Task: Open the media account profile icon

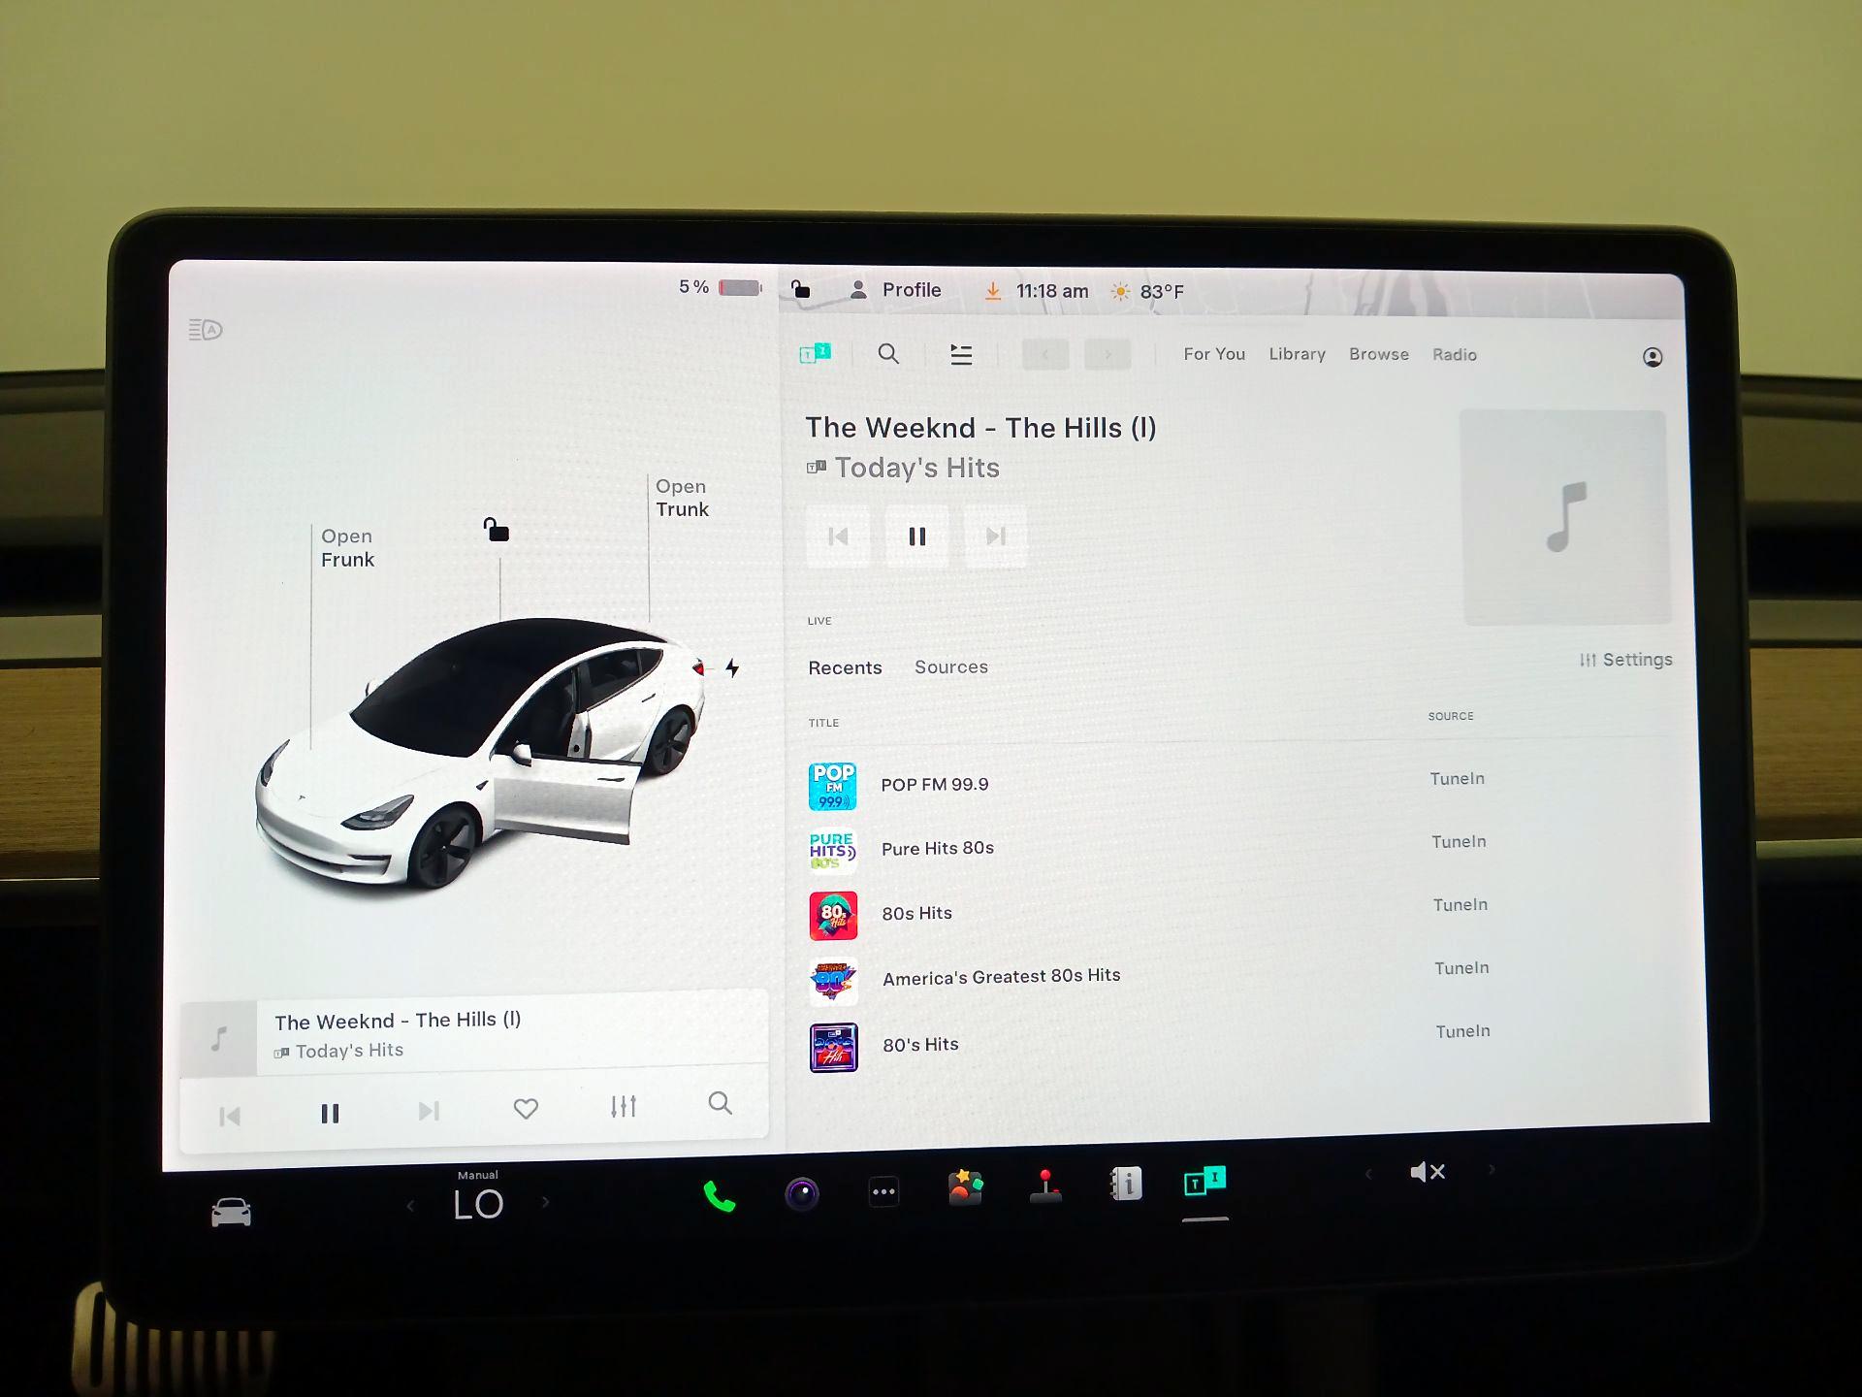Action: click(1653, 357)
